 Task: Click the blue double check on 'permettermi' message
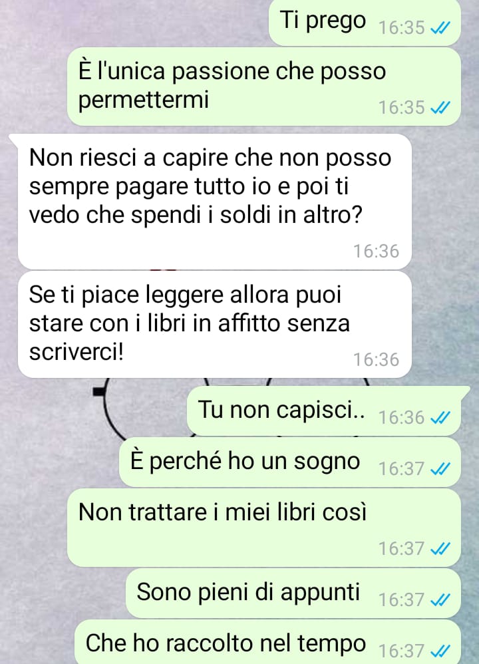[x=440, y=108]
